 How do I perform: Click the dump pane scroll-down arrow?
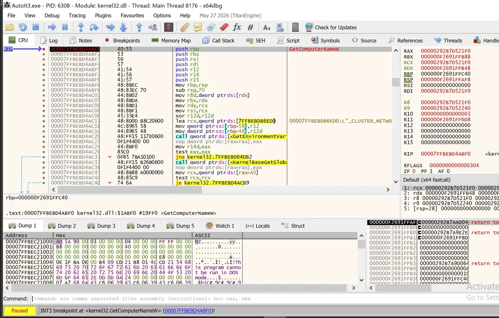pos(361,280)
